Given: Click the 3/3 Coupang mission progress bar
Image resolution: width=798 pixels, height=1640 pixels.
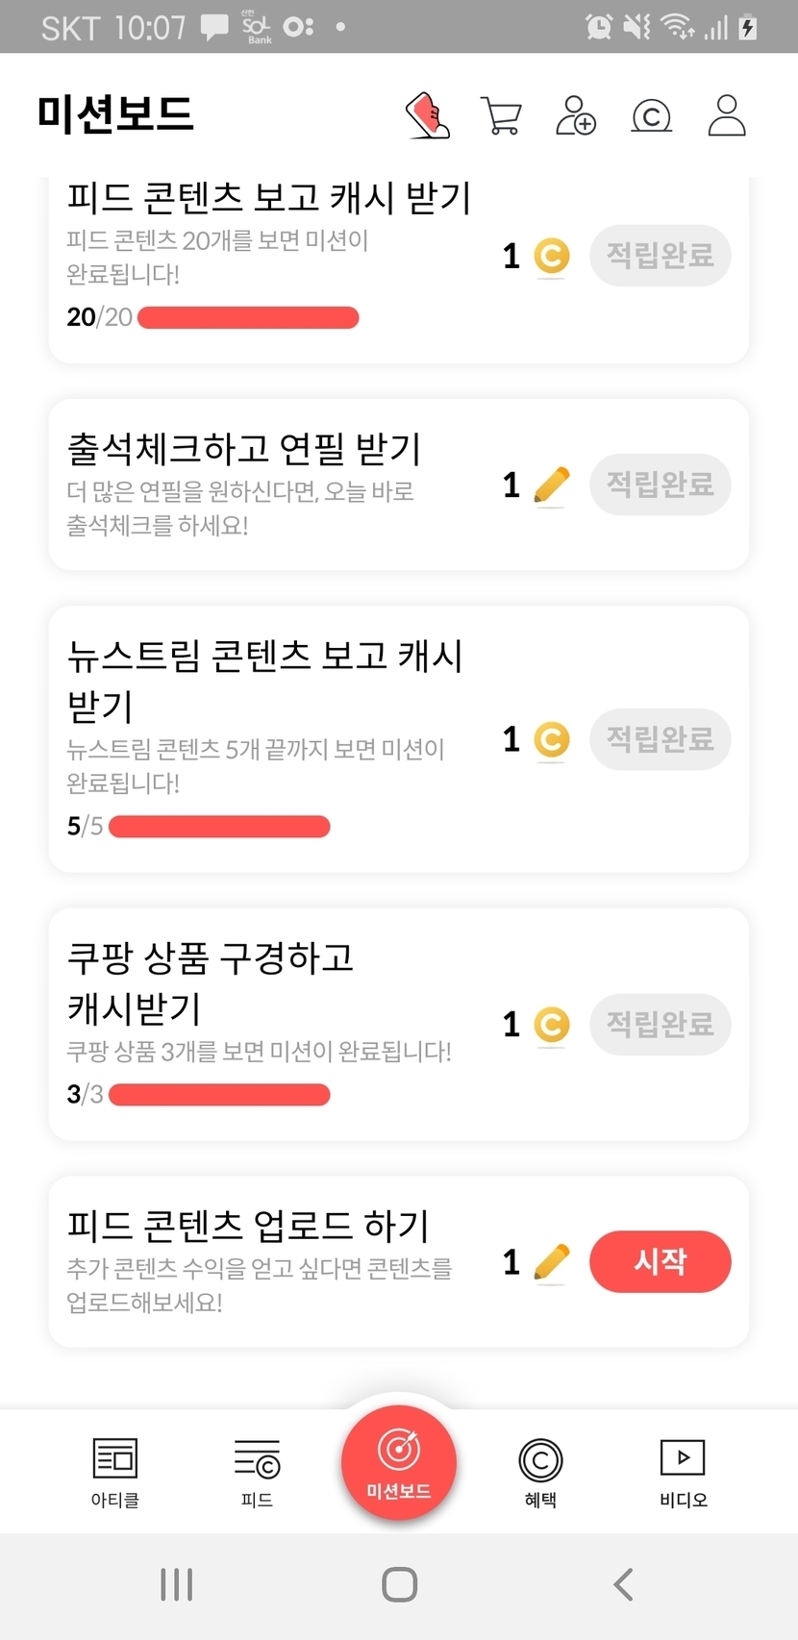Looking at the screenshot, I should click(x=219, y=1095).
